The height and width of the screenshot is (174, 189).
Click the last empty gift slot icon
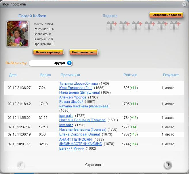coord(175,26)
